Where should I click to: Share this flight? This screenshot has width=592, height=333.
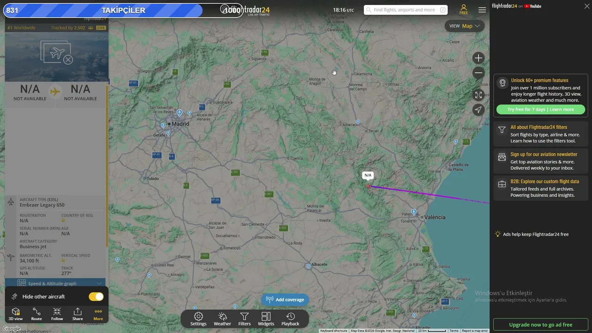78,314
